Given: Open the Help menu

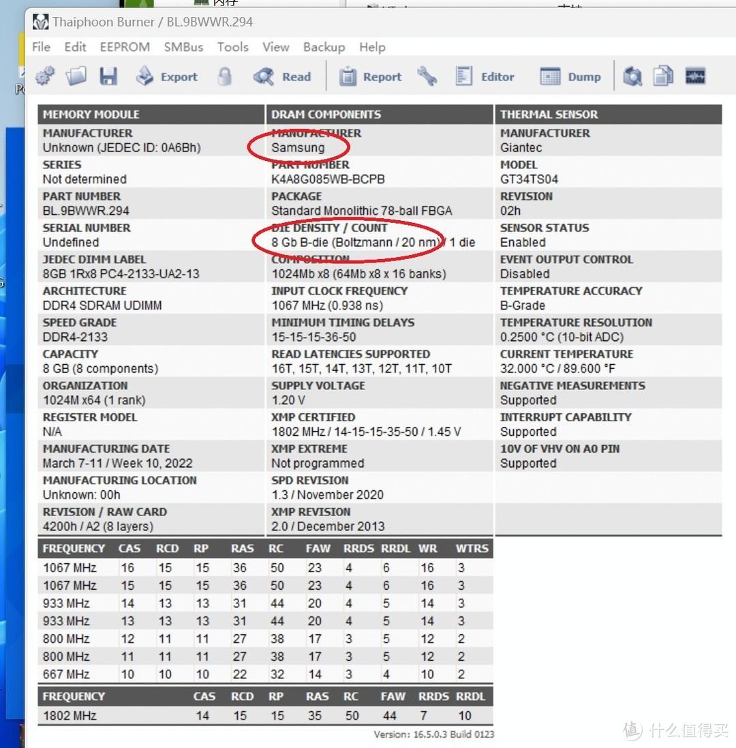Looking at the screenshot, I should (372, 47).
